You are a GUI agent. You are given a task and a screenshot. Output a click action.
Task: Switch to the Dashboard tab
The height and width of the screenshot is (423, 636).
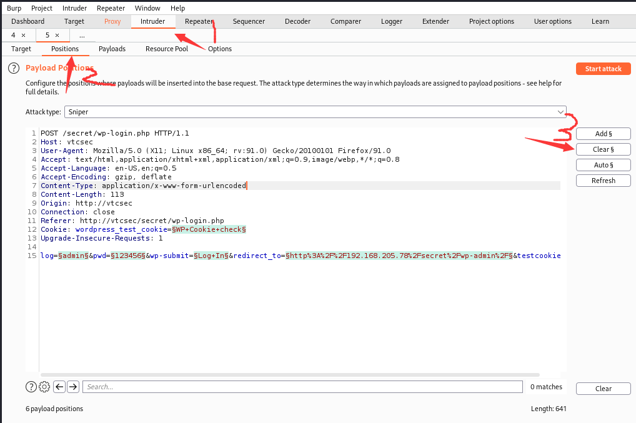pos(28,21)
